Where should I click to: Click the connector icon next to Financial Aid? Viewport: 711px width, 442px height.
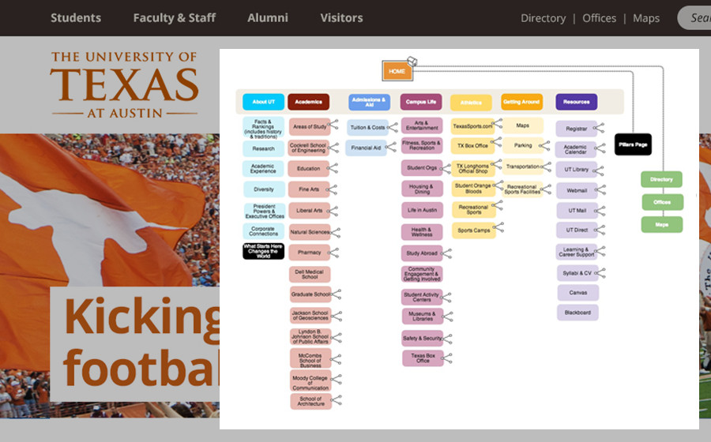(391, 147)
